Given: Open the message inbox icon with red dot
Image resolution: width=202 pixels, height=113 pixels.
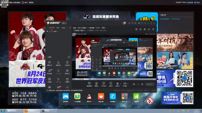Looking at the screenshot, I should [x=132, y=23].
